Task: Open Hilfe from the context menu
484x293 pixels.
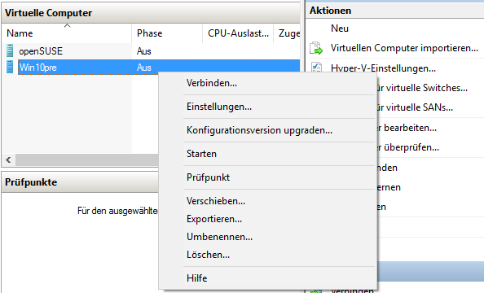Action: [x=197, y=278]
